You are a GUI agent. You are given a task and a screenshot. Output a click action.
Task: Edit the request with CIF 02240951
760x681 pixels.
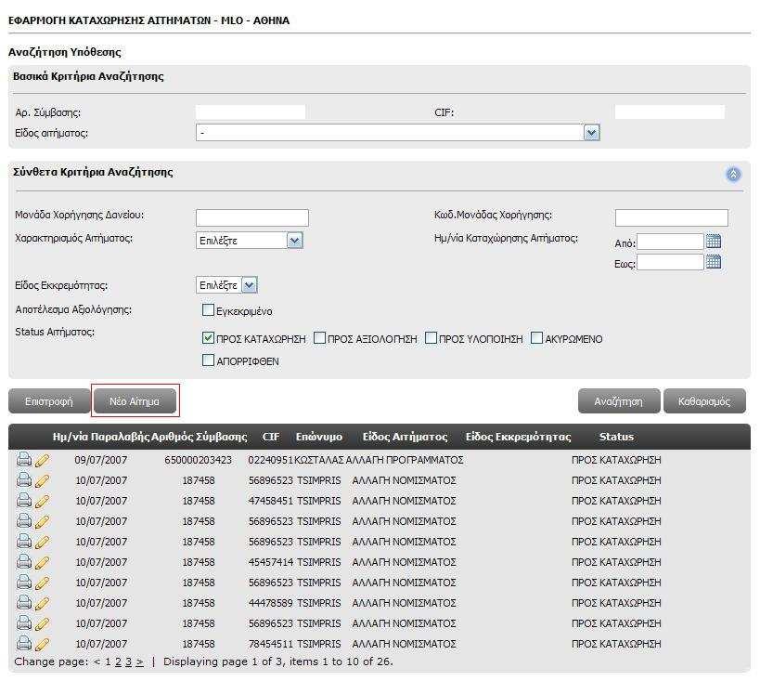click(42, 460)
